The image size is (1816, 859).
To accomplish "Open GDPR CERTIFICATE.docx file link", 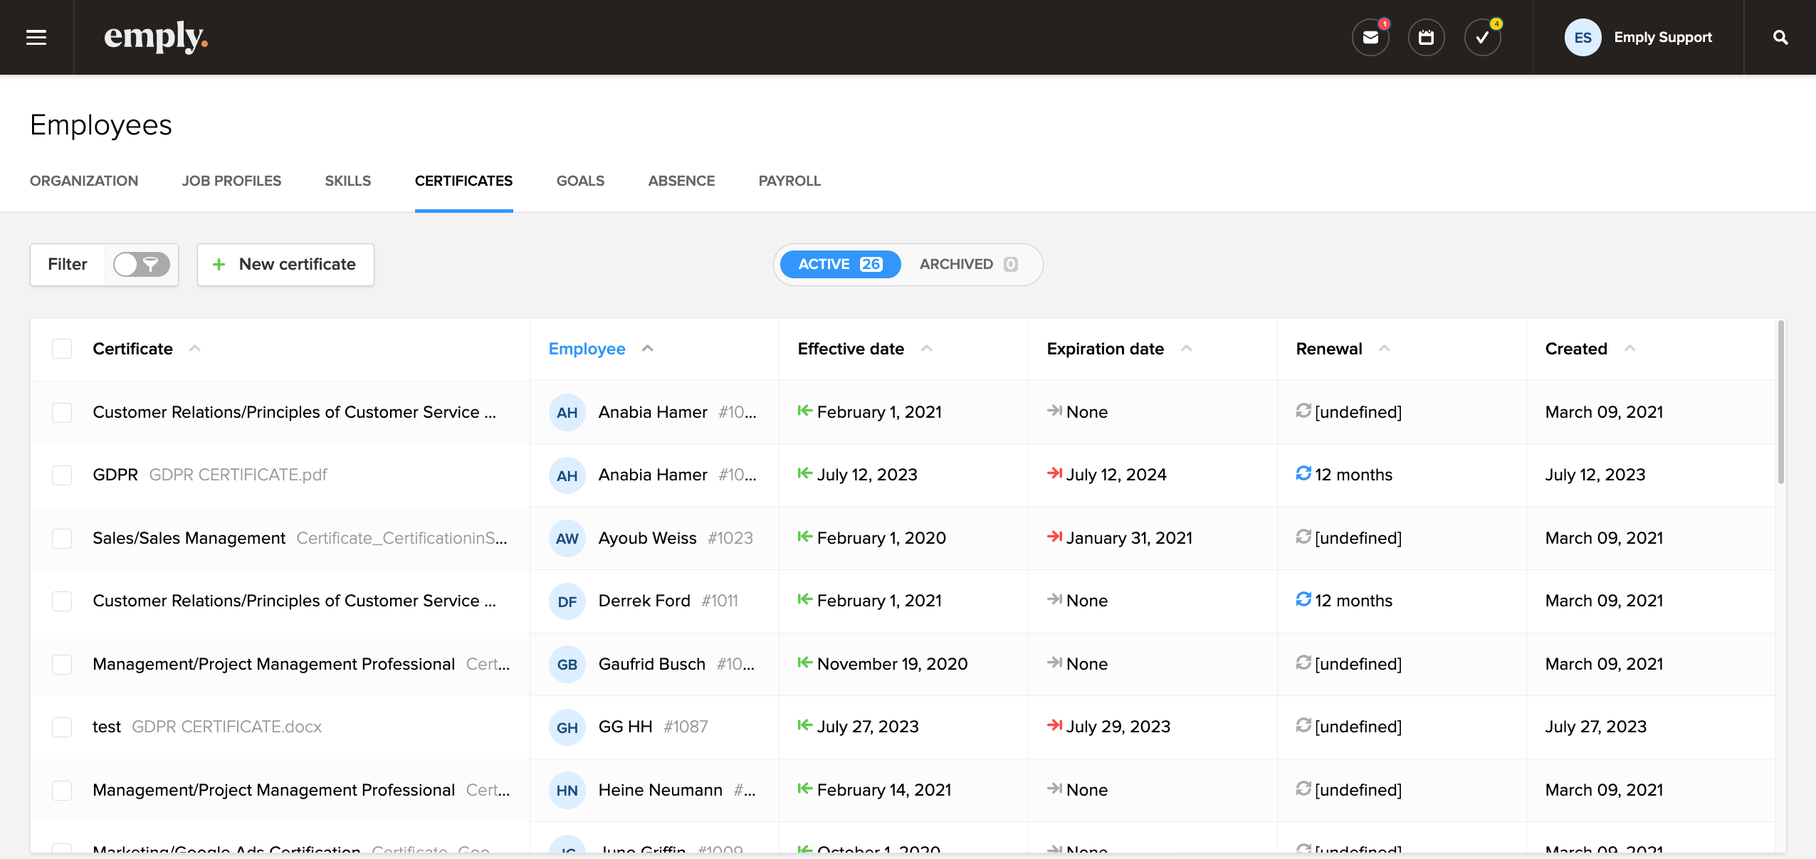I will tap(226, 727).
